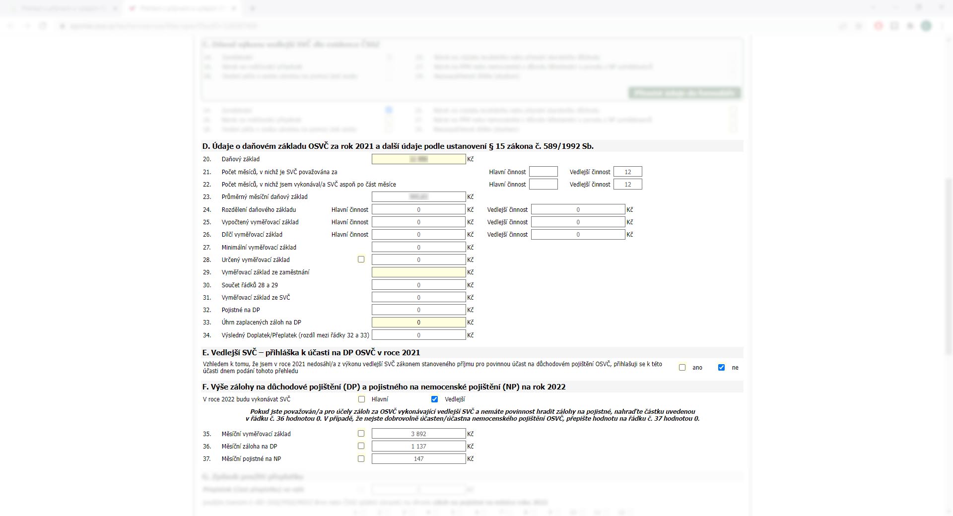Click the row 26 Hlavní činnost amount field
Screen dimensions: 953x516
(x=419, y=235)
